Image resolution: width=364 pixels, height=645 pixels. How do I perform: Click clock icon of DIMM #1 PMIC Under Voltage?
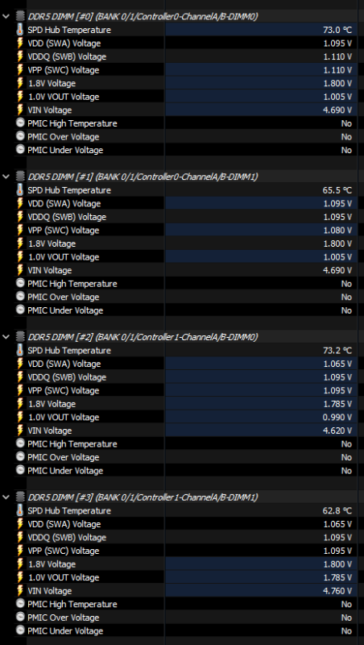point(20,310)
